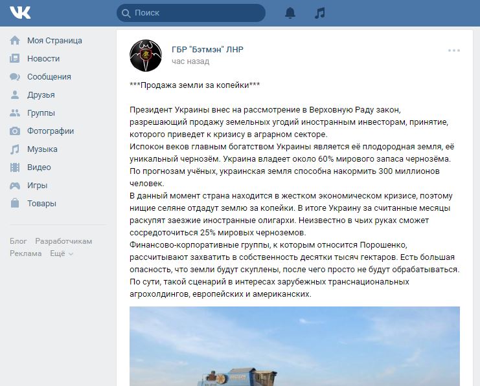Click the VK logo icon

20,13
